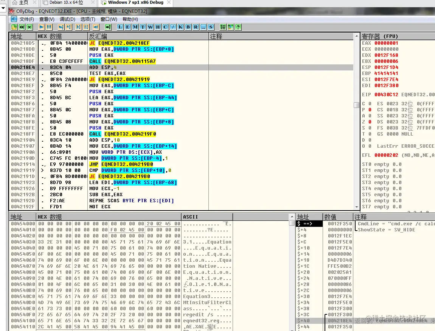
Task: Close the Windows 7 sp1 x86 Debug tab
Action: point(169,3)
